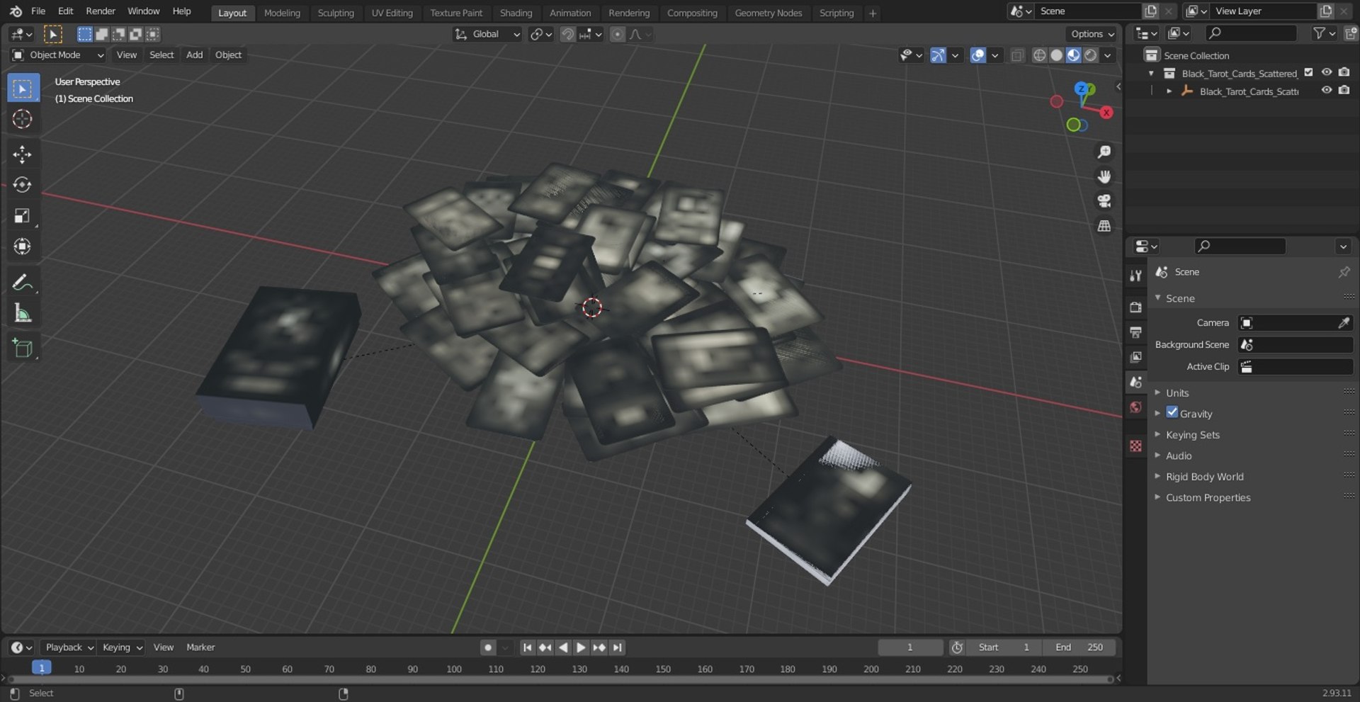Select the Add Cube tool
1360x702 pixels.
point(23,349)
